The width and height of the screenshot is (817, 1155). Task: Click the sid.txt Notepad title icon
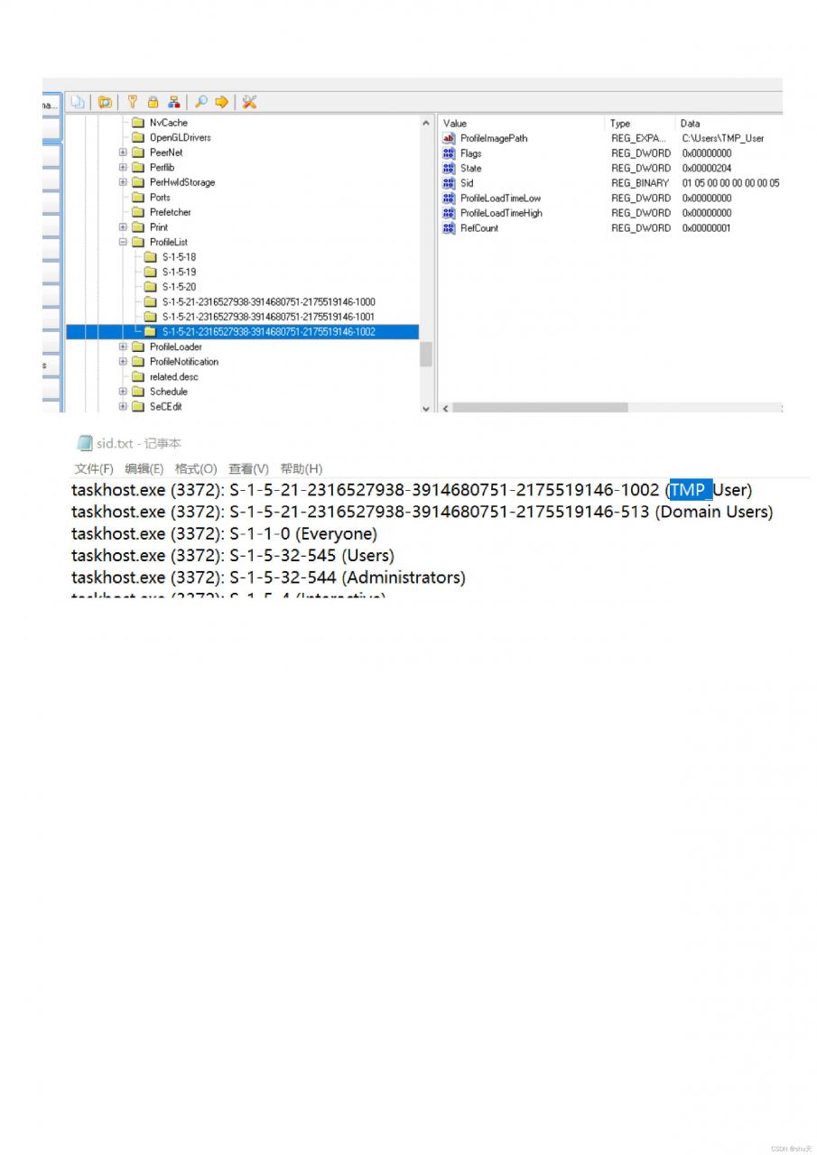(85, 443)
